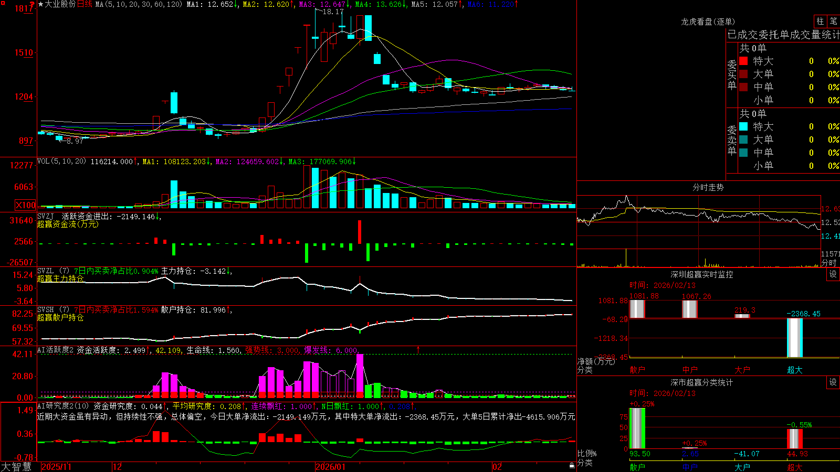Click the 大智慧 logo text
840x472 pixels.
tap(16, 466)
